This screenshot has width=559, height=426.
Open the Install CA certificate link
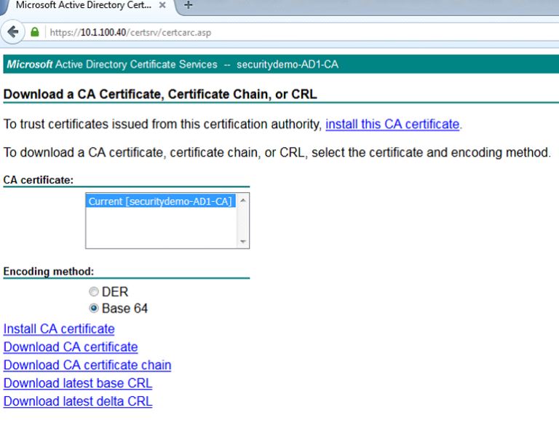pyautogui.click(x=59, y=329)
